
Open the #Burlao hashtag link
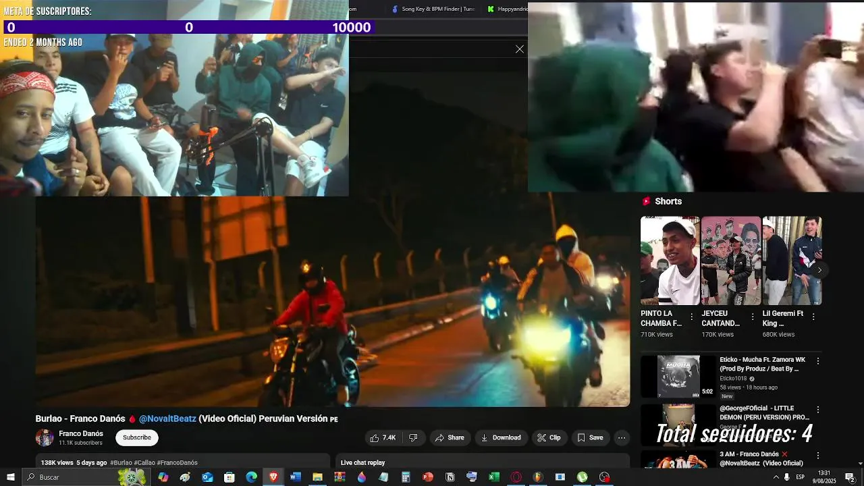[121, 462]
